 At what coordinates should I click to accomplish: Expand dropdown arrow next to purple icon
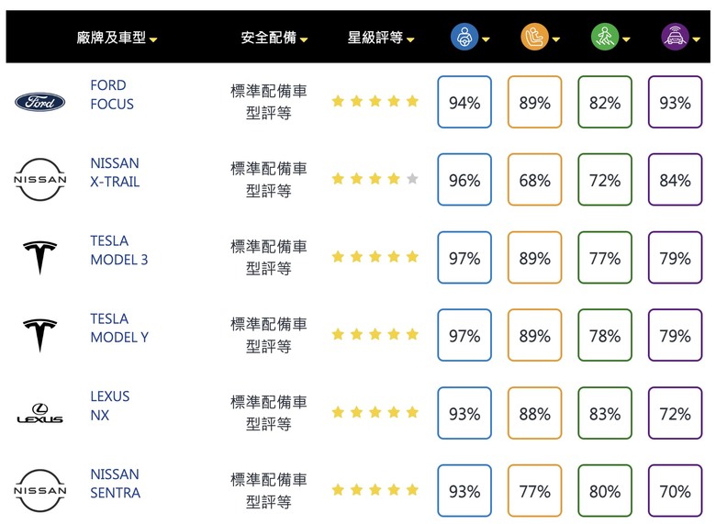697,39
